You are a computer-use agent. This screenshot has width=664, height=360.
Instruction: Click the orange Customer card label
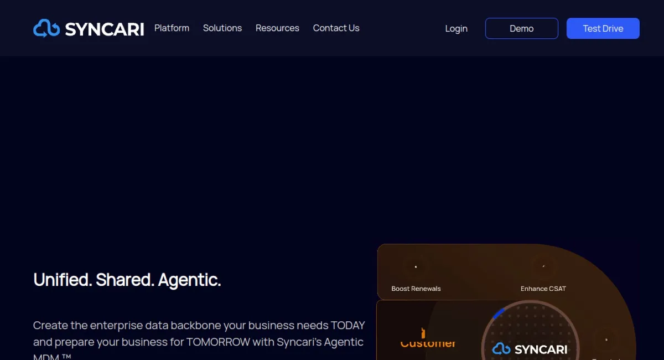click(x=428, y=343)
